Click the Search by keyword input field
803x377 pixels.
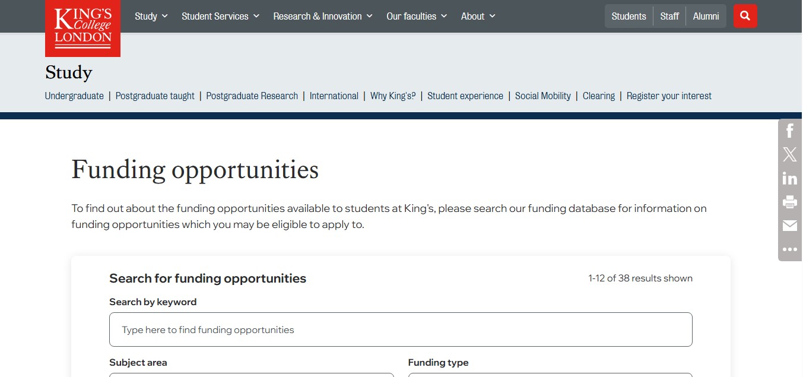pyautogui.click(x=401, y=330)
